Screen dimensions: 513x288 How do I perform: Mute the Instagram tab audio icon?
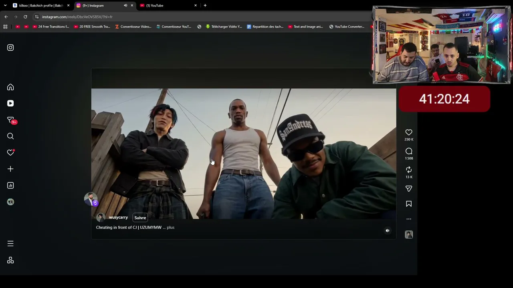coord(125,6)
